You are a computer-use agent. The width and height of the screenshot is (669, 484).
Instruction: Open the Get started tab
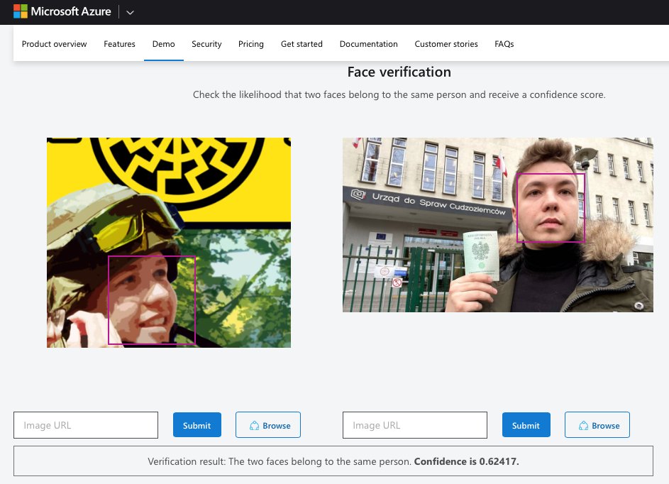click(302, 44)
